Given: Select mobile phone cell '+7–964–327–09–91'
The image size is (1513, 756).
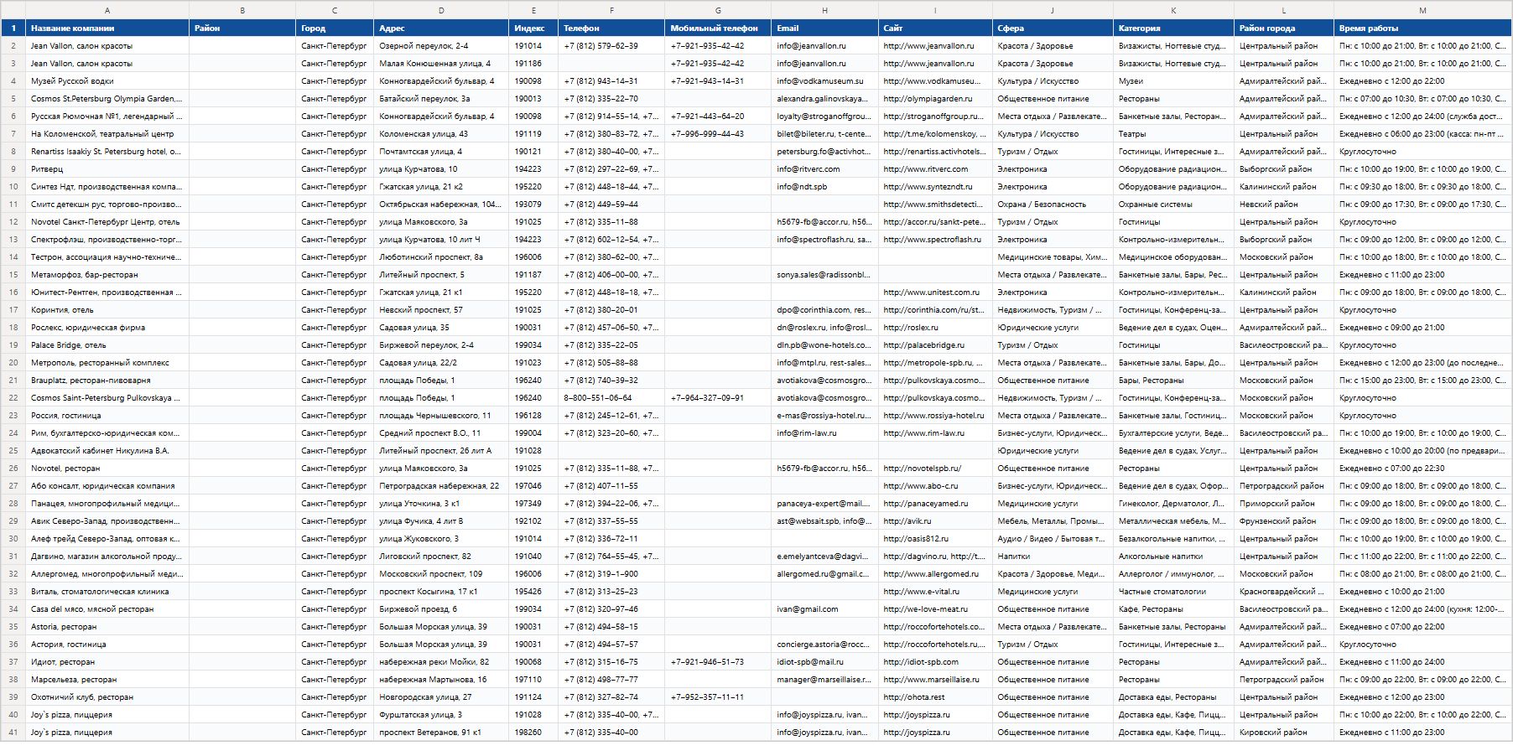Looking at the screenshot, I should click(x=718, y=398).
